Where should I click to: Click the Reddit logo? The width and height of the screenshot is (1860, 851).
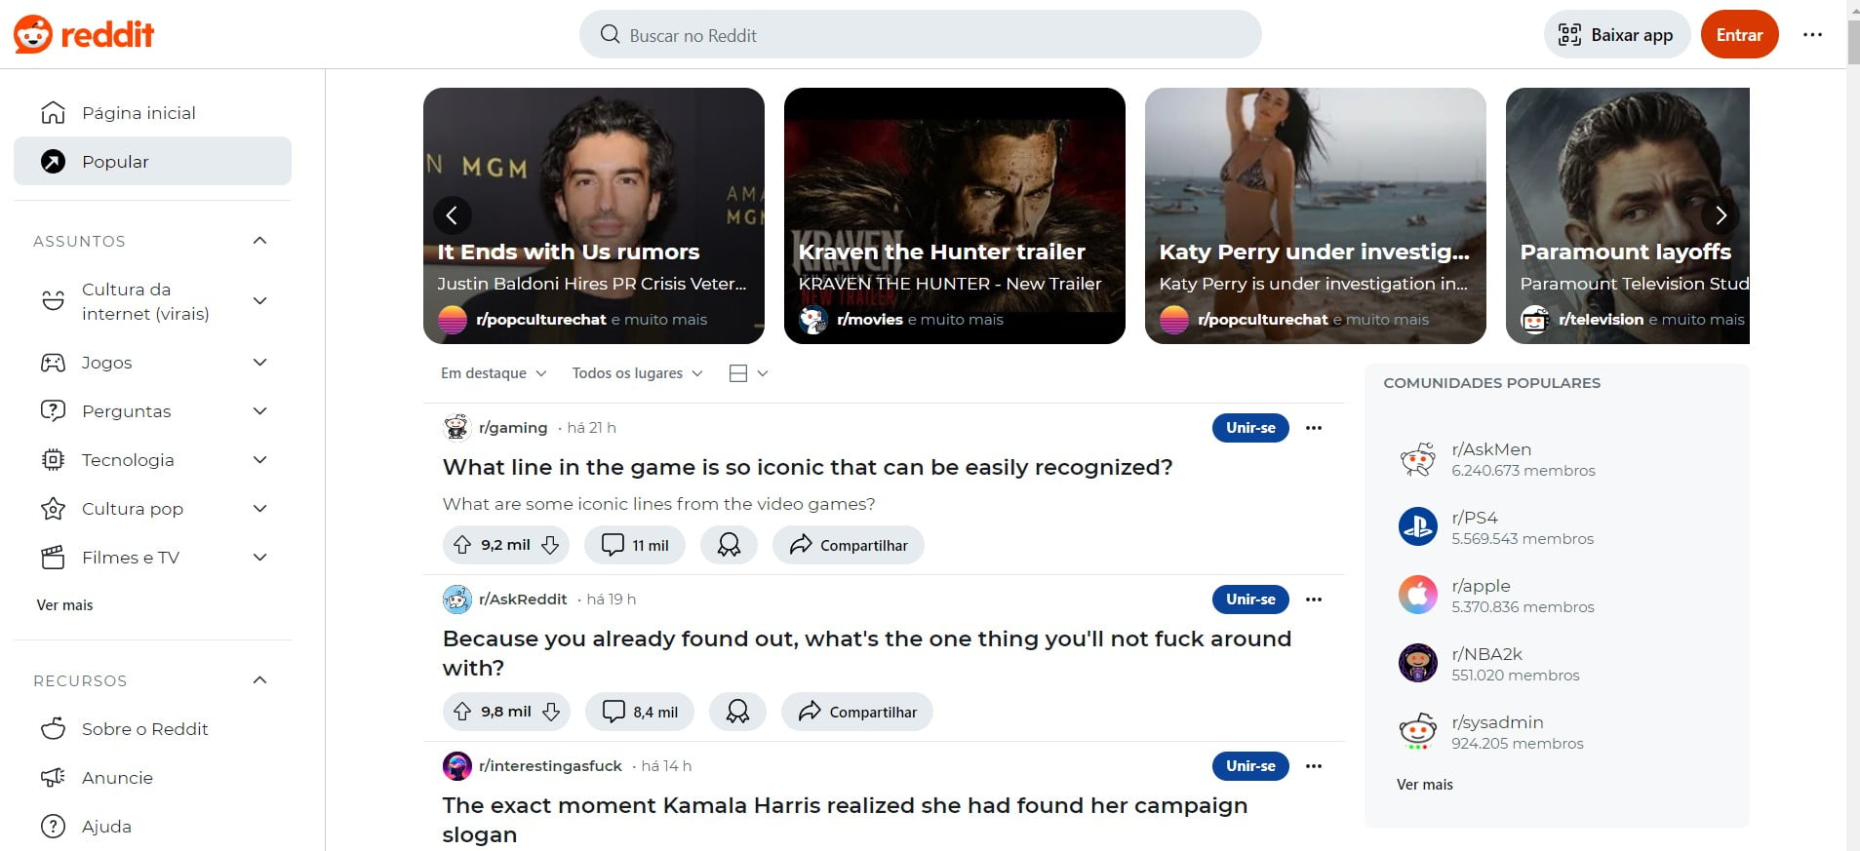point(84,35)
